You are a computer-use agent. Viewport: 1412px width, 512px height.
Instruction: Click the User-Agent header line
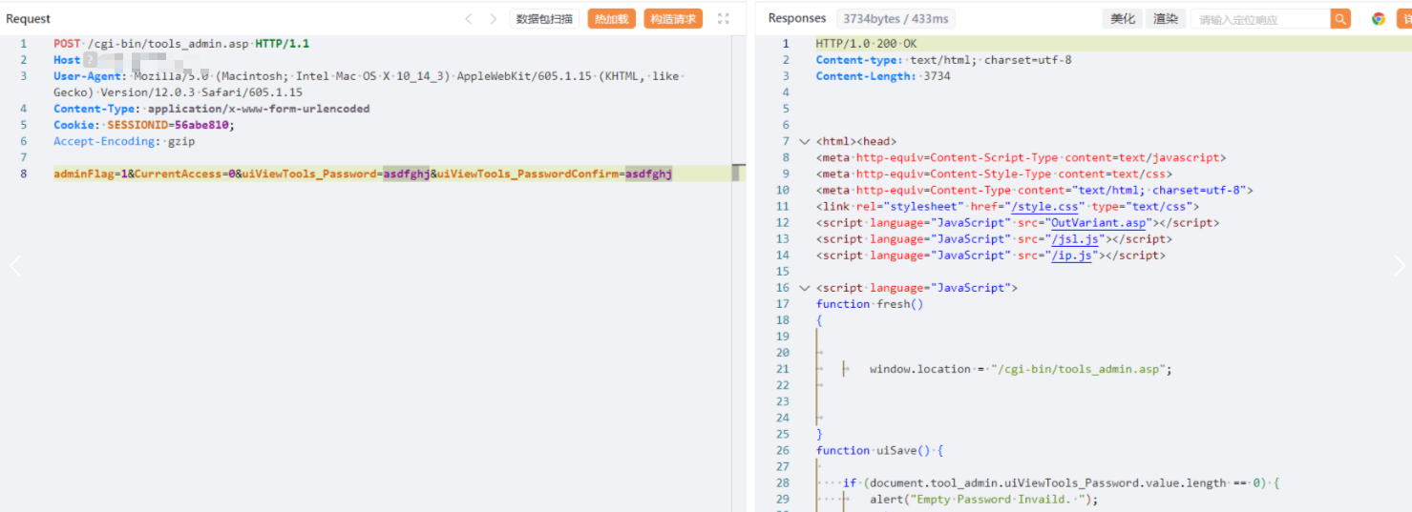(x=369, y=84)
